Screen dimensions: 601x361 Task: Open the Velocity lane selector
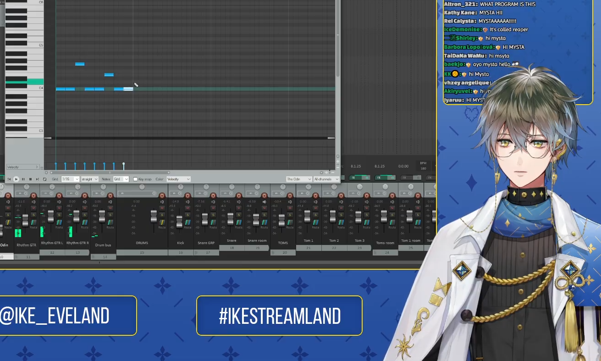[x=23, y=167]
